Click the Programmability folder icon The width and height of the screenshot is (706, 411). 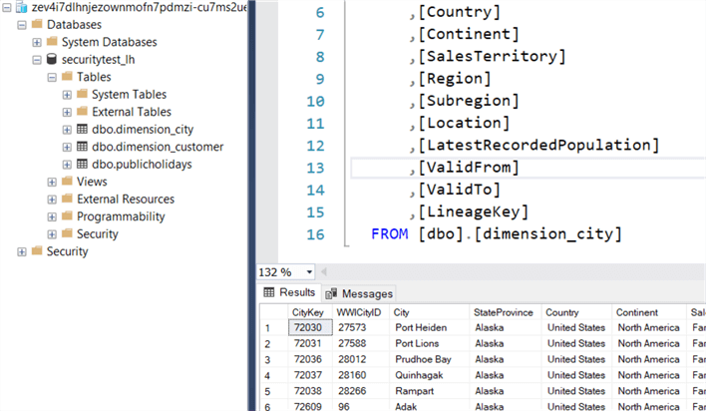(67, 216)
